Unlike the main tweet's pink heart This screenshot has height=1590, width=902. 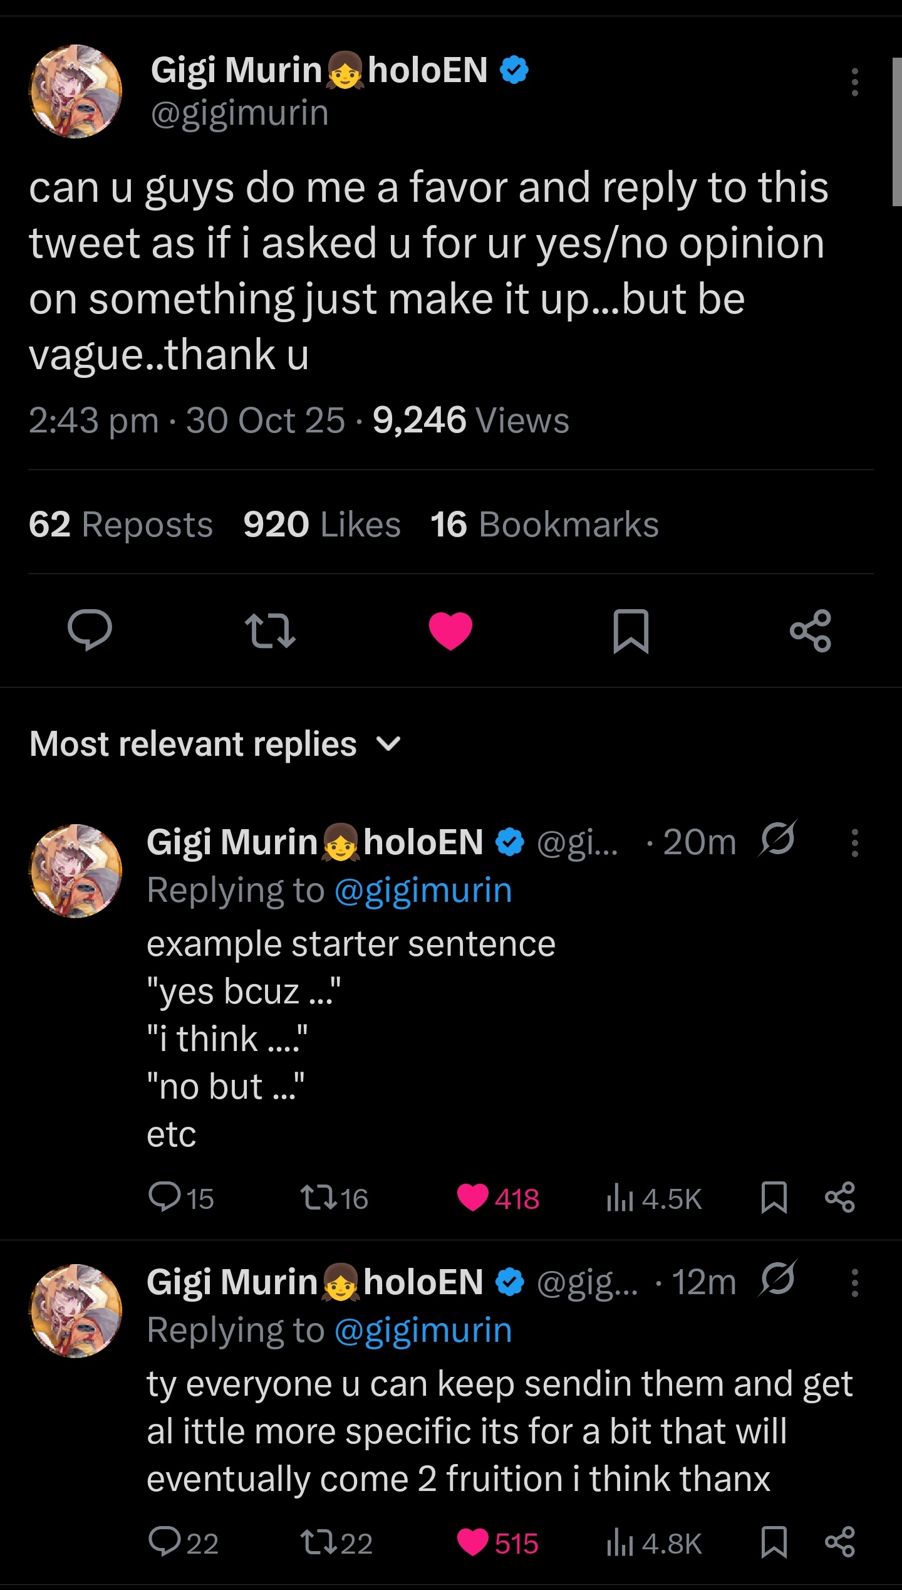click(x=450, y=630)
